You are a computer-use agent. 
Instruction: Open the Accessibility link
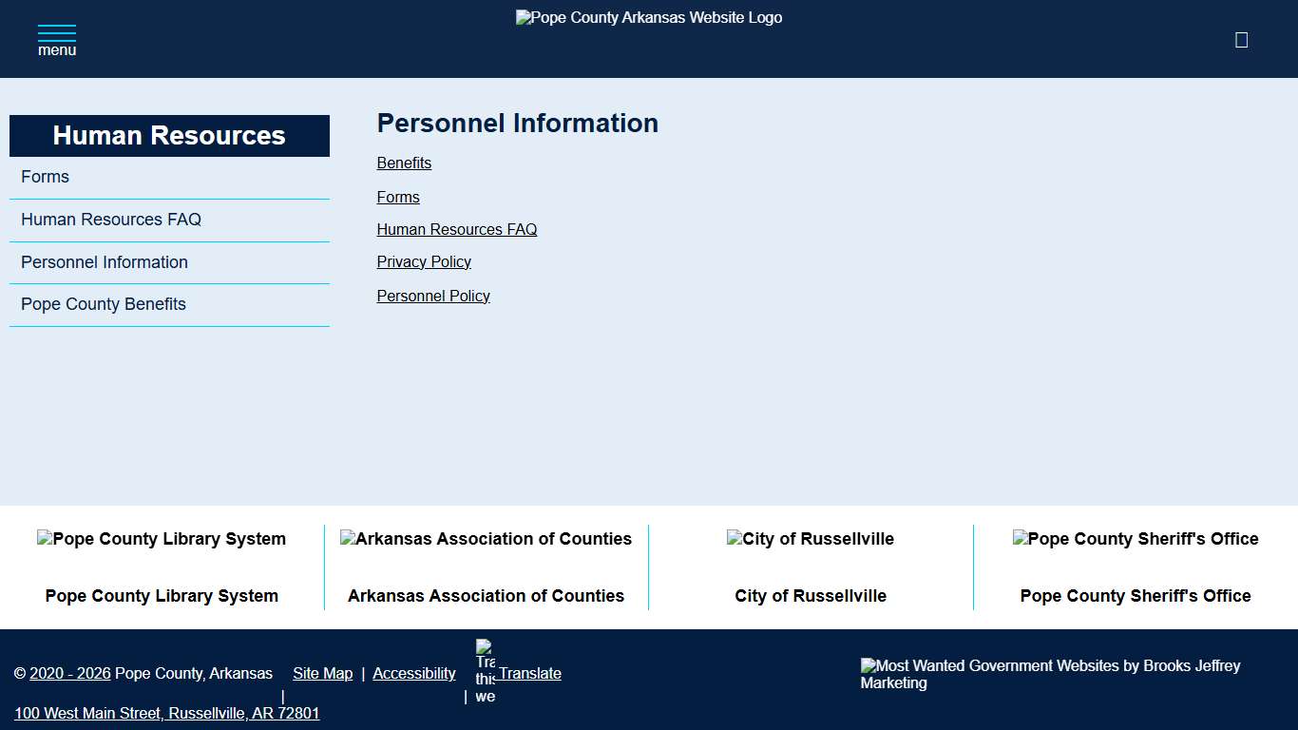click(414, 673)
